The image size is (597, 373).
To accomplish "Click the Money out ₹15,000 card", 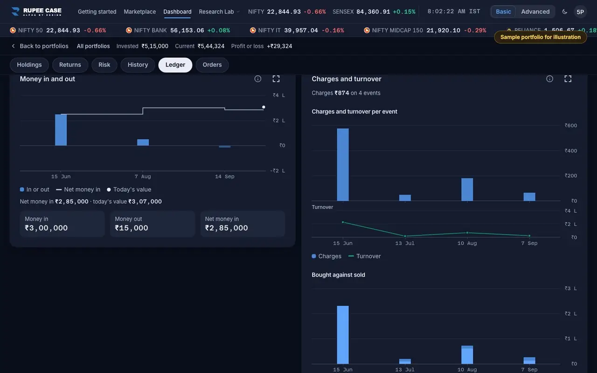I will [153, 224].
